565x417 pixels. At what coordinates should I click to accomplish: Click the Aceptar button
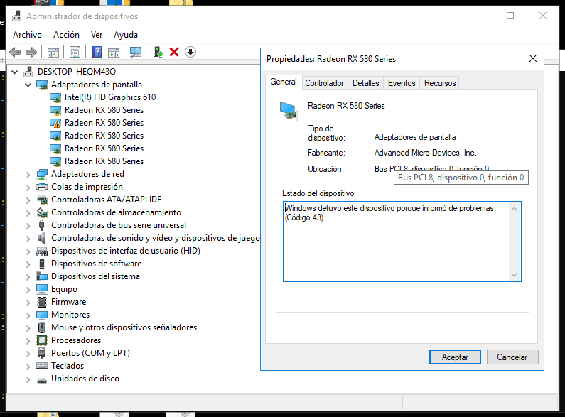455,357
